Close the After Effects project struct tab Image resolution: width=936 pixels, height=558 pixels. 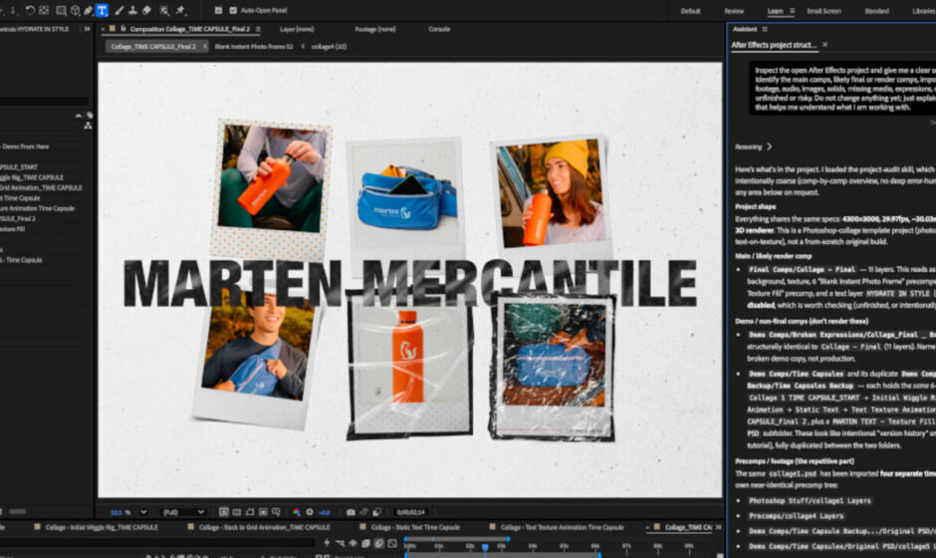point(824,45)
